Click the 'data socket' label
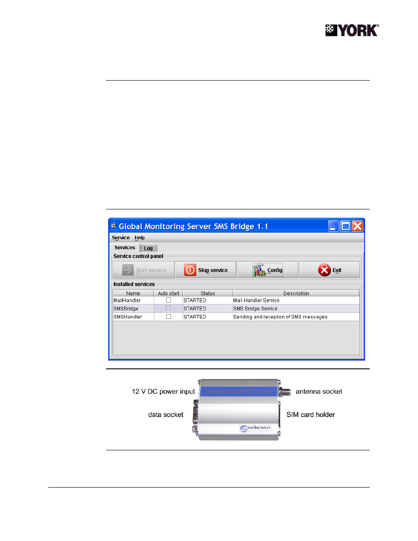The height and width of the screenshot is (541, 418). tap(166, 415)
